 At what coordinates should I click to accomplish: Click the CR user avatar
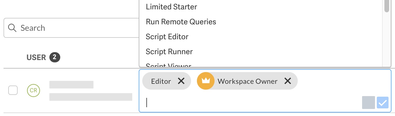34,90
